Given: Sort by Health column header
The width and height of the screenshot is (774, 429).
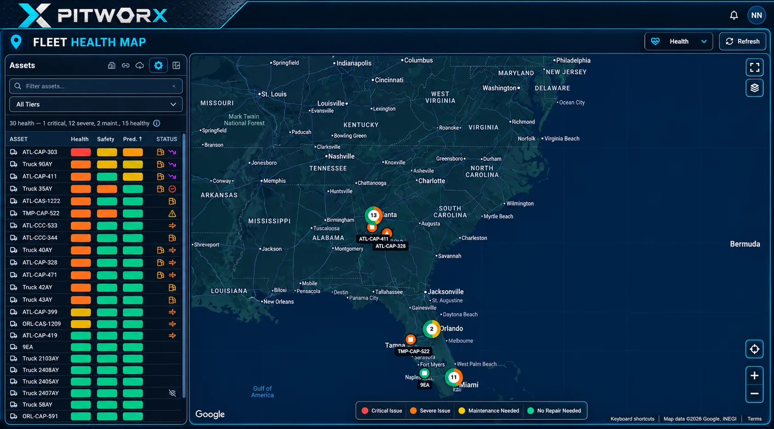Looking at the screenshot, I should point(79,139).
